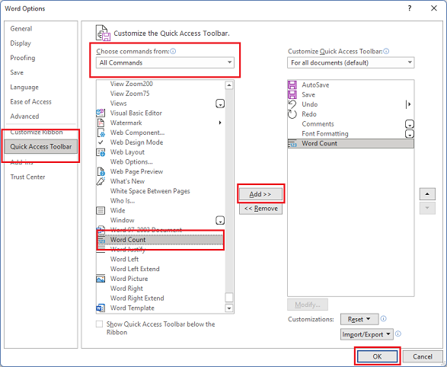447x367 pixels.
Task: Open the Language options category
Action: pyautogui.click(x=41, y=87)
